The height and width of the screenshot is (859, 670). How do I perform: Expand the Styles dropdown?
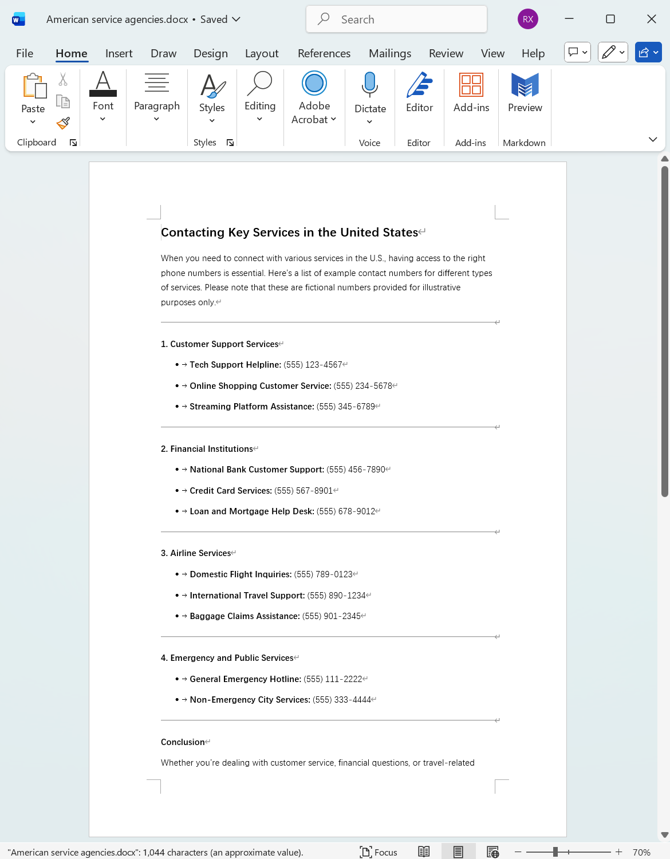pos(212,121)
